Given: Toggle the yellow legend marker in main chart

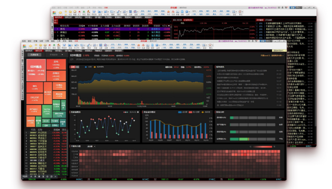Looking at the screenshot, I should [95, 67].
